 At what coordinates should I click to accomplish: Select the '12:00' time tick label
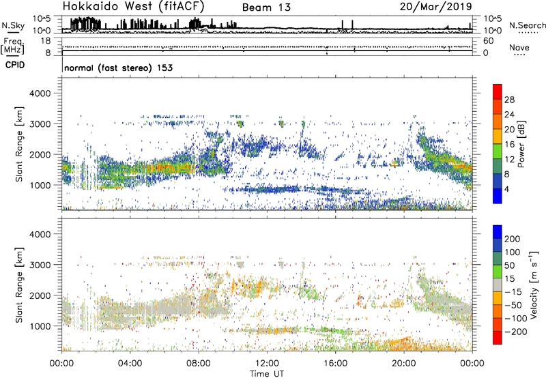(267, 364)
